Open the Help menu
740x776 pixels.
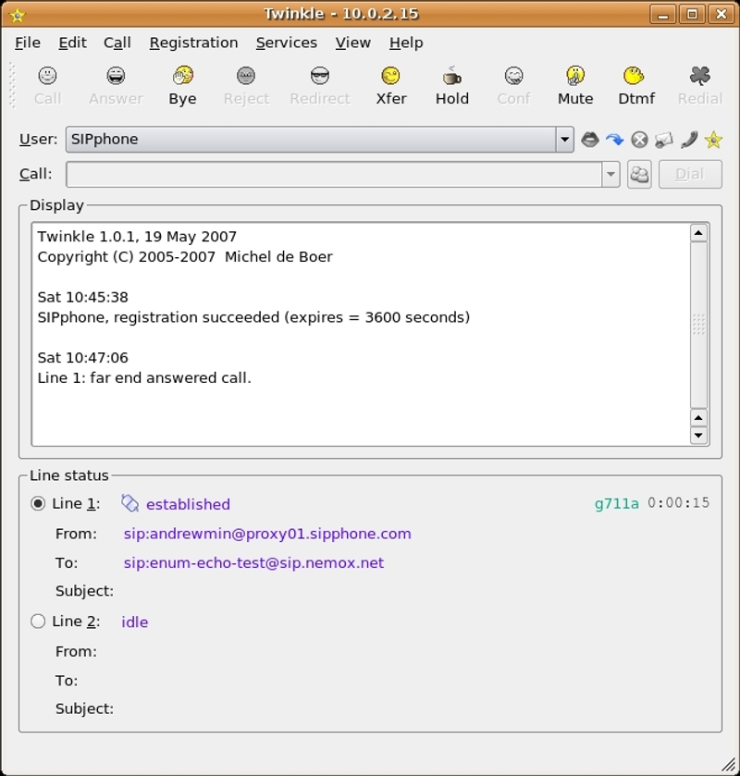pos(406,43)
